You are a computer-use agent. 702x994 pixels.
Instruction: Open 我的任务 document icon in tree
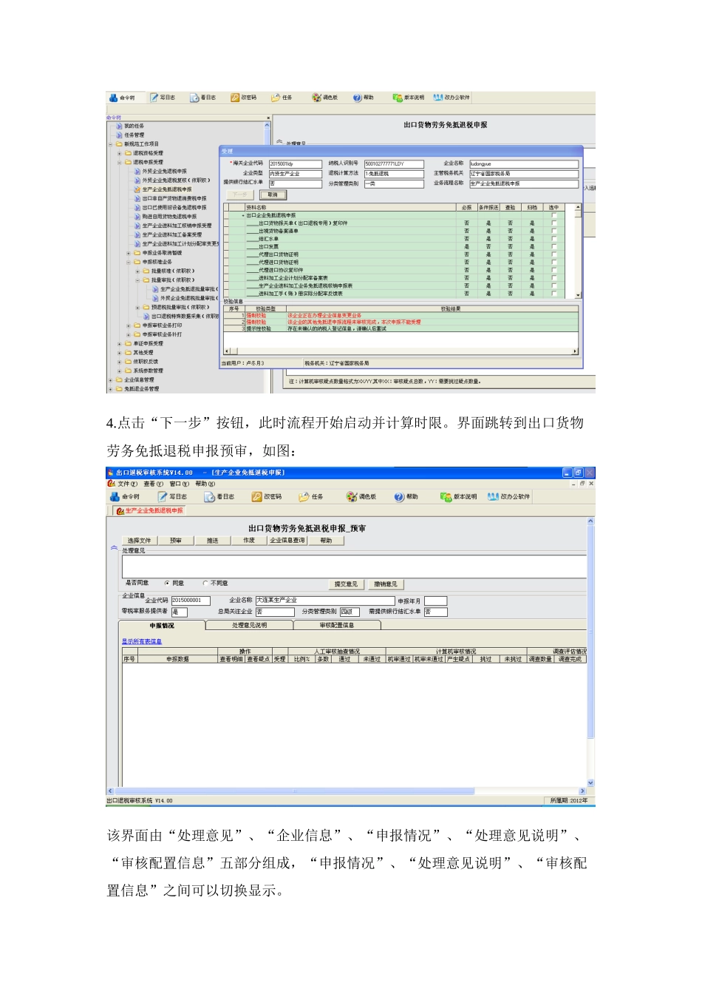coord(119,126)
